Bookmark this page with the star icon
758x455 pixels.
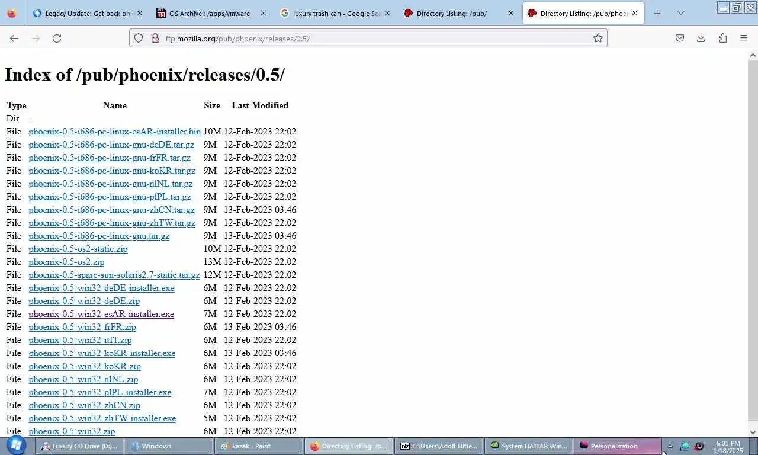598,38
